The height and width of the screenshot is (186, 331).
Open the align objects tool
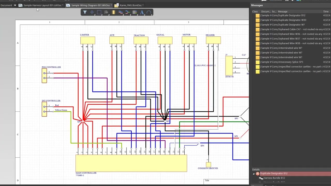click(x=106, y=12)
